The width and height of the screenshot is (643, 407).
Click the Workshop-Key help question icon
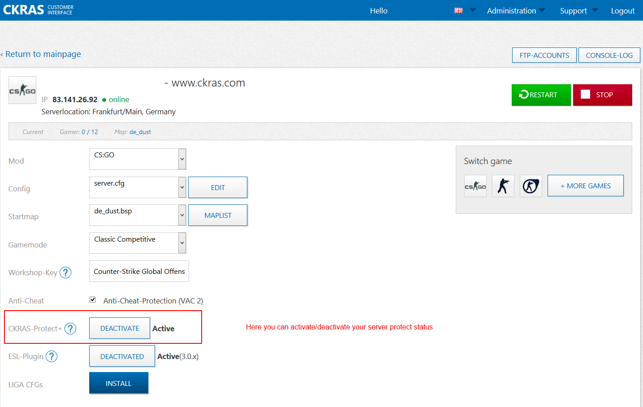click(x=65, y=273)
